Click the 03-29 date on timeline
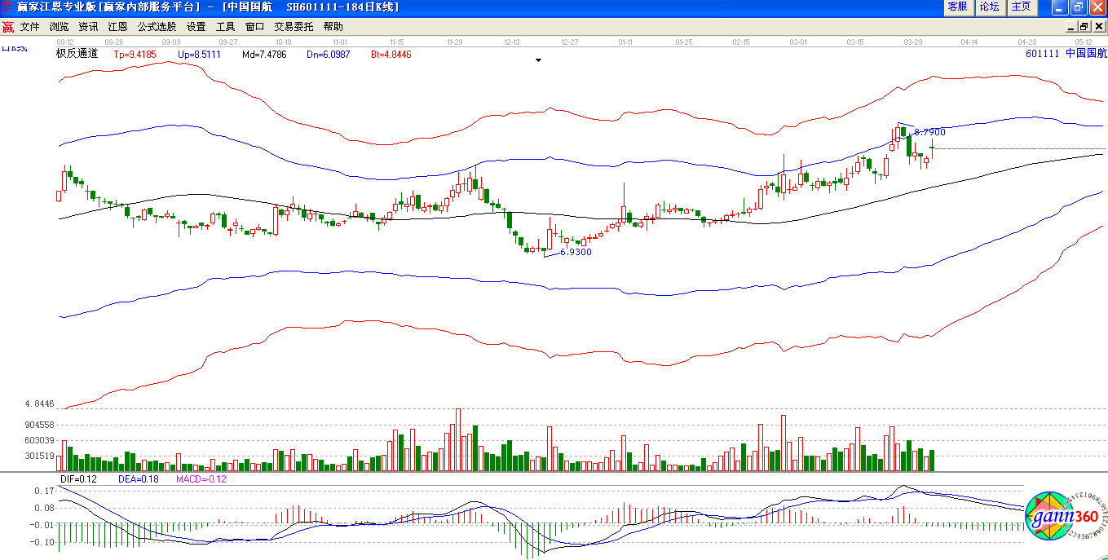The width and height of the screenshot is (1108, 560). [x=913, y=42]
